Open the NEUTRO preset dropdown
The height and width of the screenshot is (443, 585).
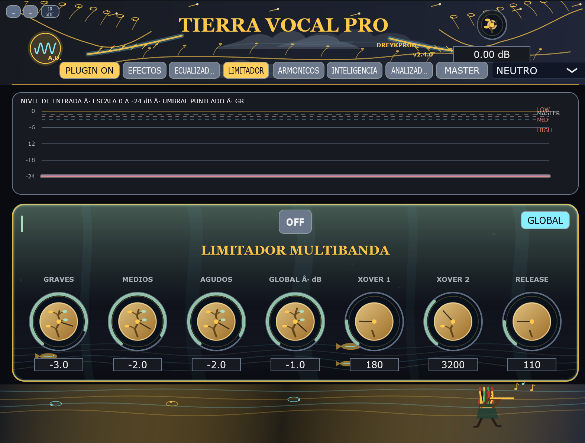click(538, 71)
